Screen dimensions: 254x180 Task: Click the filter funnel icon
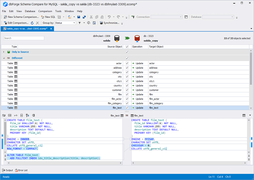80,23
